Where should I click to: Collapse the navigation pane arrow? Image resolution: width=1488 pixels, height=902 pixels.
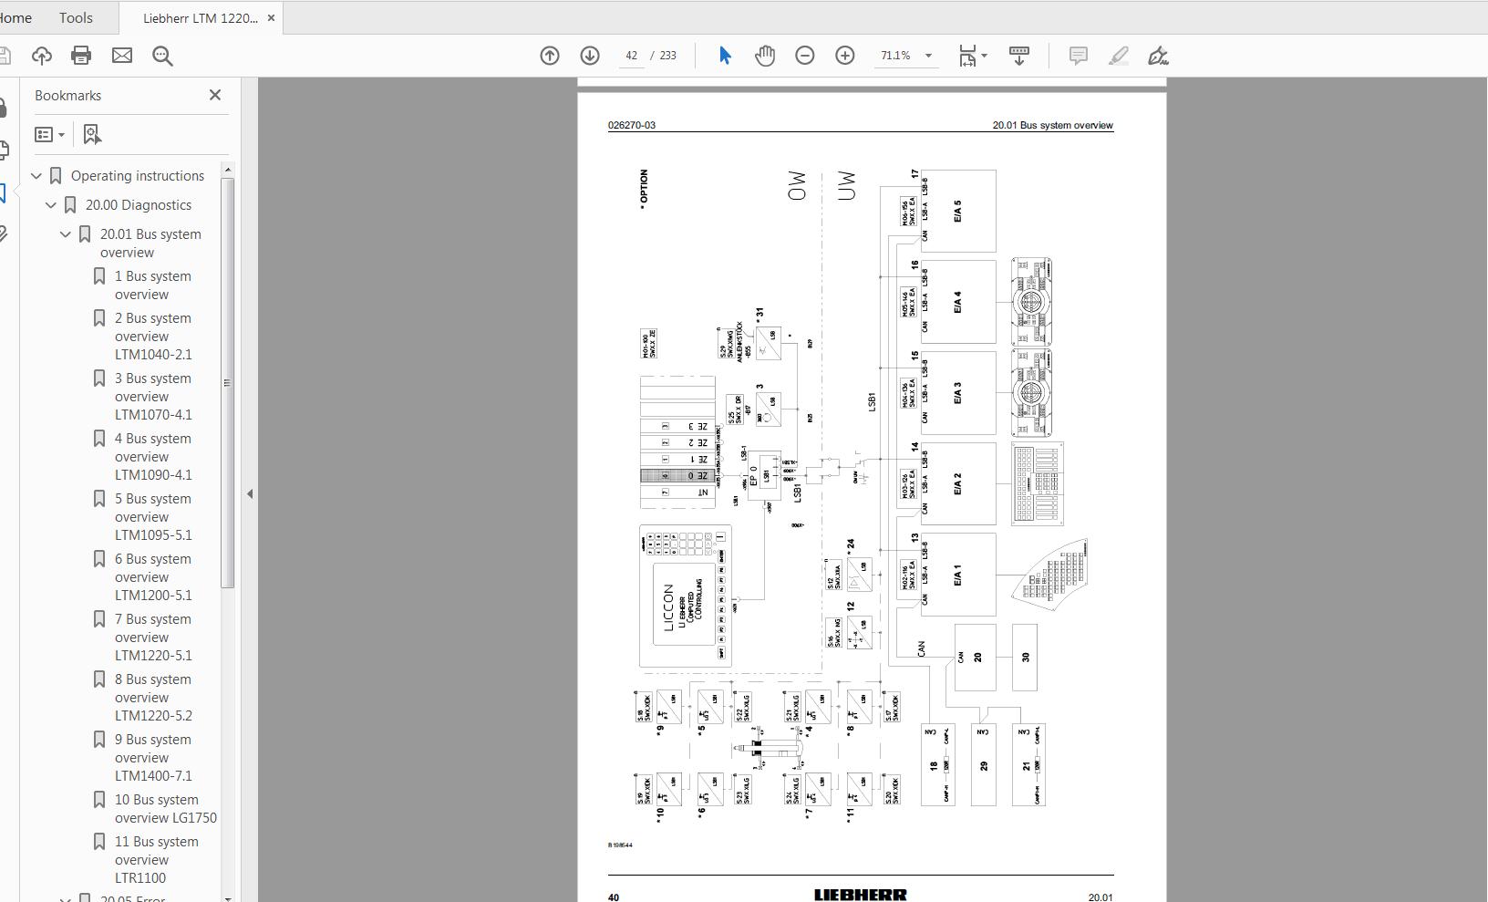(x=250, y=493)
